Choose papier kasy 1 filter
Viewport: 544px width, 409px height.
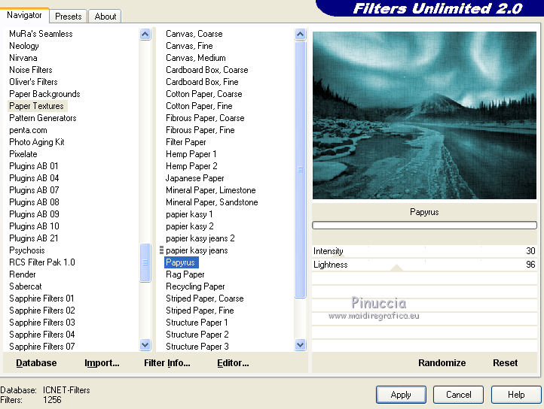[189, 214]
